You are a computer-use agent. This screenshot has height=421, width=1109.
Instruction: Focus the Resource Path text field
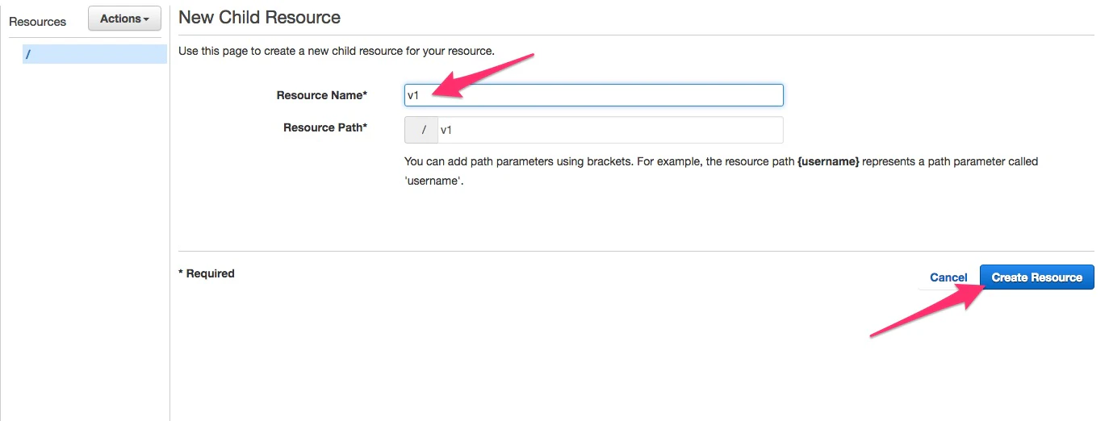pyautogui.click(x=610, y=130)
